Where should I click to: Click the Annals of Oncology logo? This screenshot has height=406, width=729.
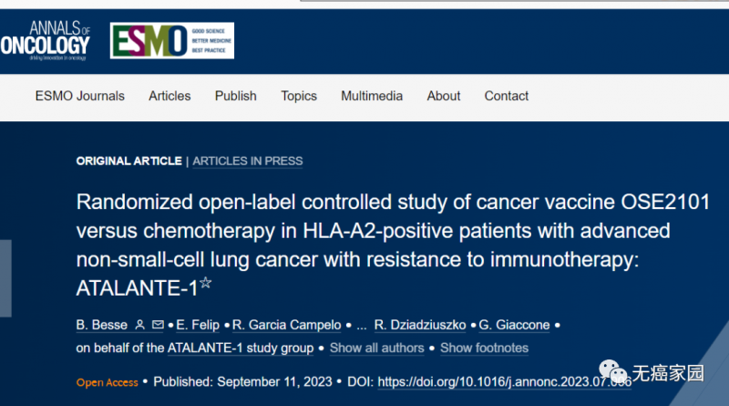click(46, 41)
